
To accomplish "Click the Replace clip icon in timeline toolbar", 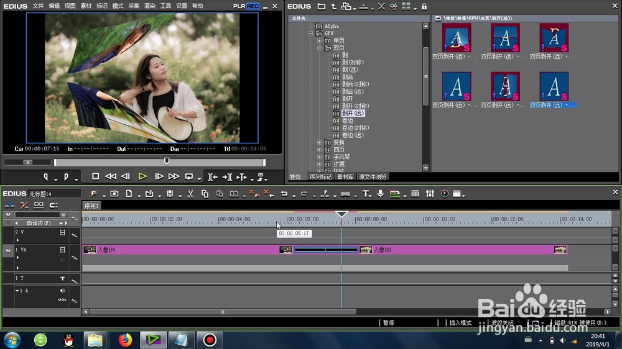I will tap(234, 194).
